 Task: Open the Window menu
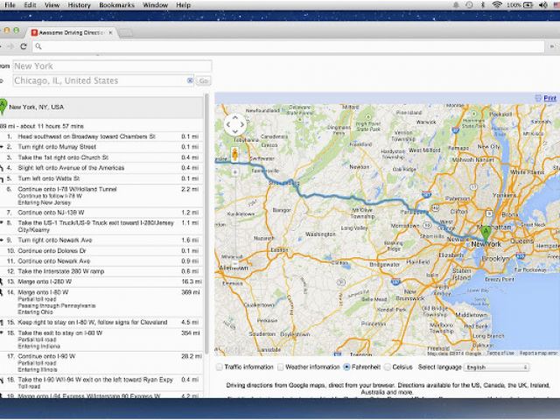click(x=156, y=5)
